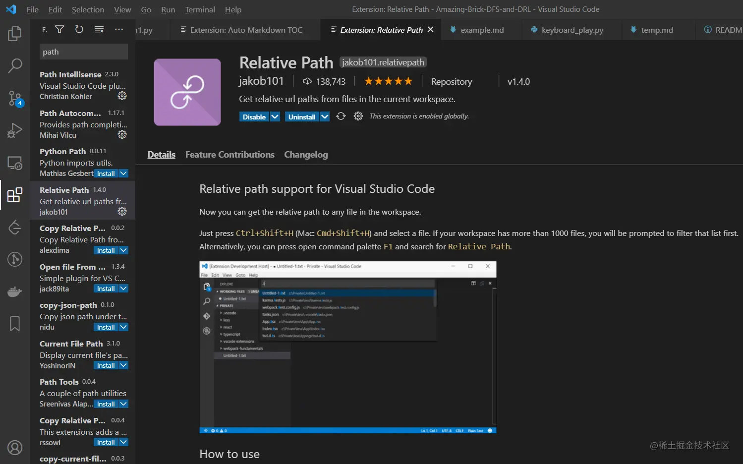Click the jakob101 publisher link
This screenshot has width=743, height=464.
pyautogui.click(x=261, y=81)
